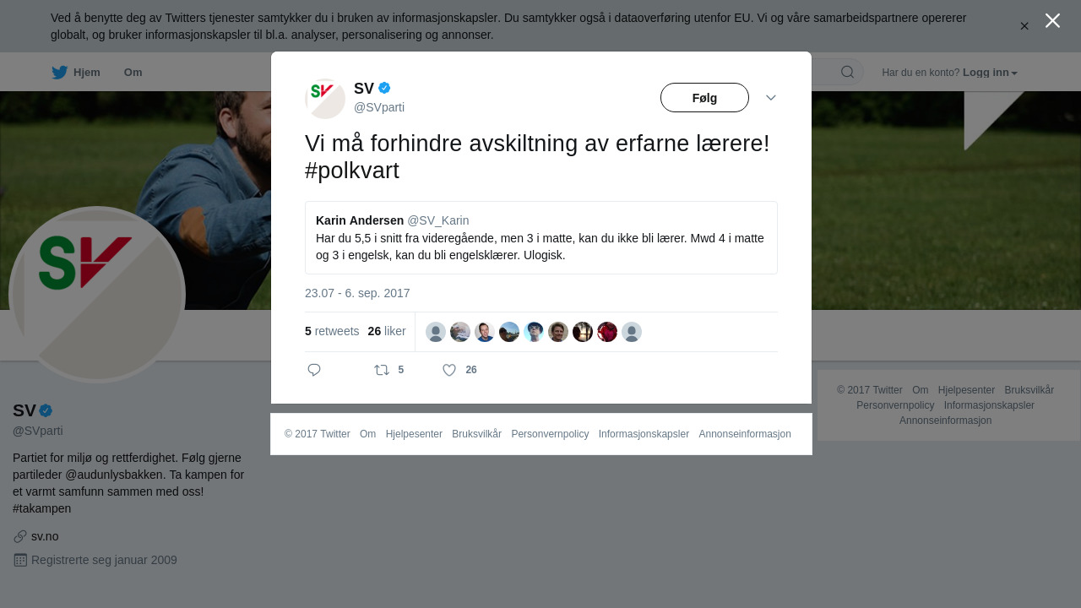The image size is (1081, 608).
Task: Click SV avatar in tweet header
Action: (x=325, y=99)
